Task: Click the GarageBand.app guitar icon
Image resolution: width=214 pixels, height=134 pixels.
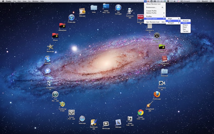Action: pos(150,105)
